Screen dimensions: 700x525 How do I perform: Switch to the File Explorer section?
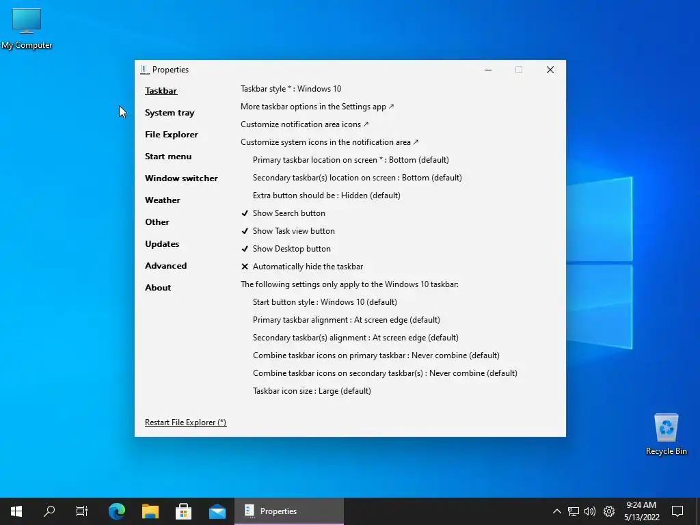point(172,135)
